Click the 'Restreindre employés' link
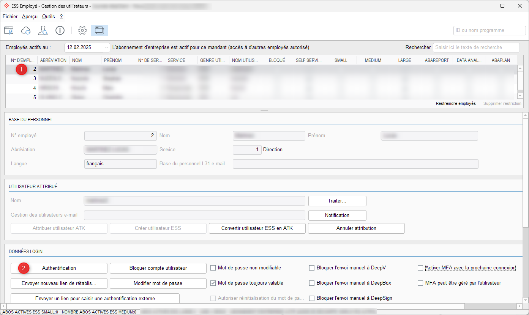 (x=456, y=103)
